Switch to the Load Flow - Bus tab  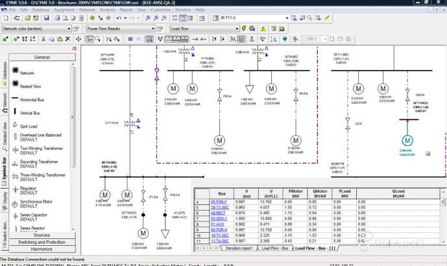(x=275, y=248)
